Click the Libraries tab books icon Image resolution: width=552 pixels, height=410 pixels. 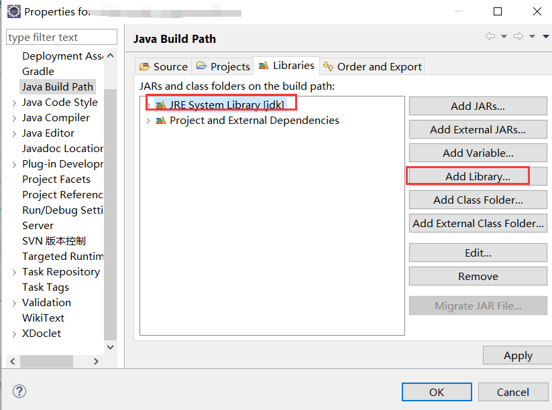tap(264, 66)
